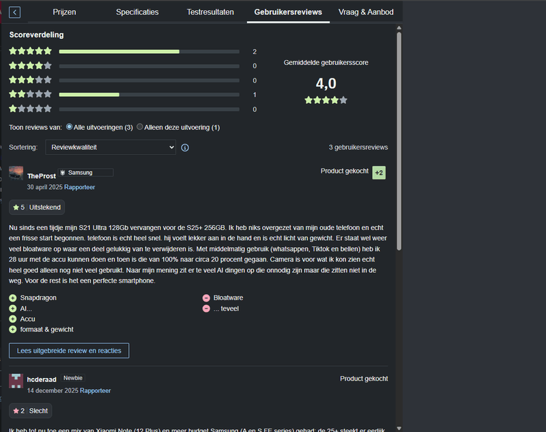Select the Alleen deze uitvoering radio button
The image size is (546, 432).
140,127
